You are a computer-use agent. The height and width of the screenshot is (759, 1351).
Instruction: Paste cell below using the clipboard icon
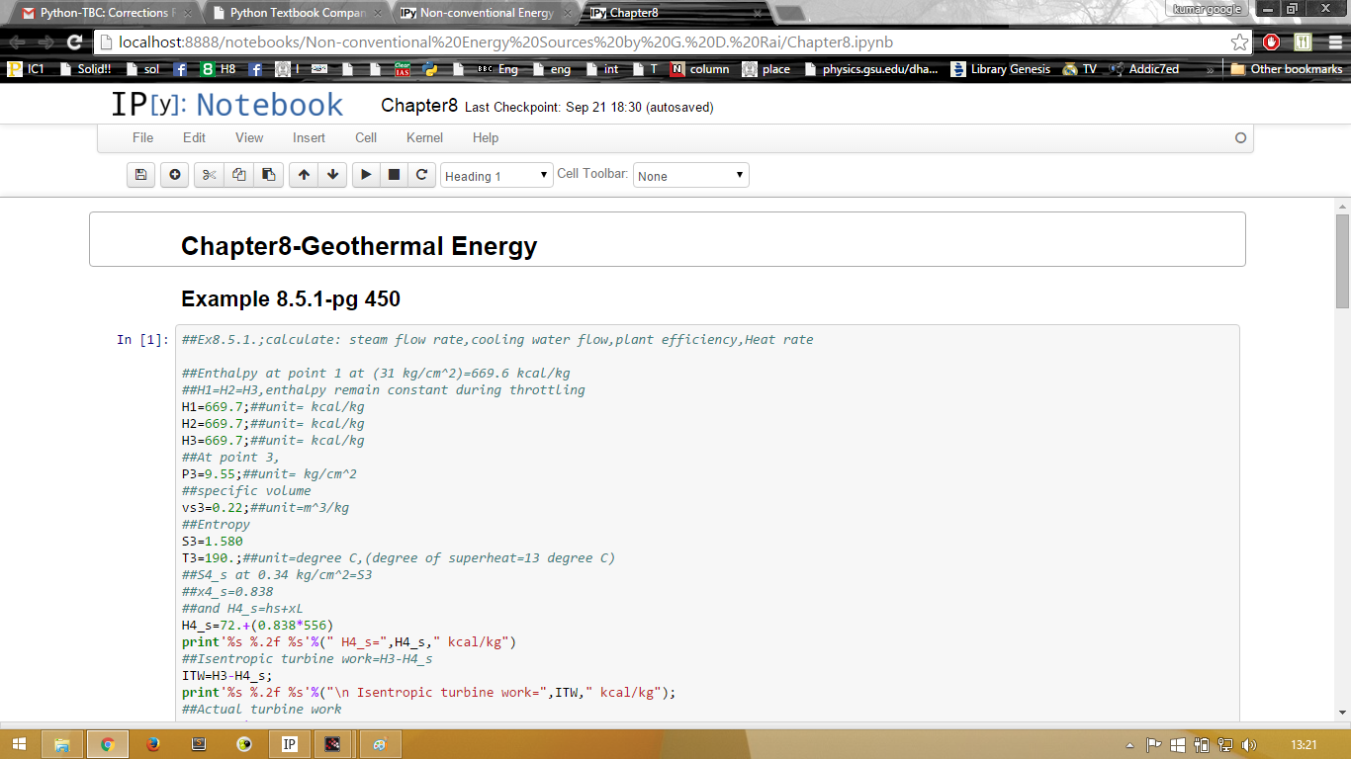[268, 175]
